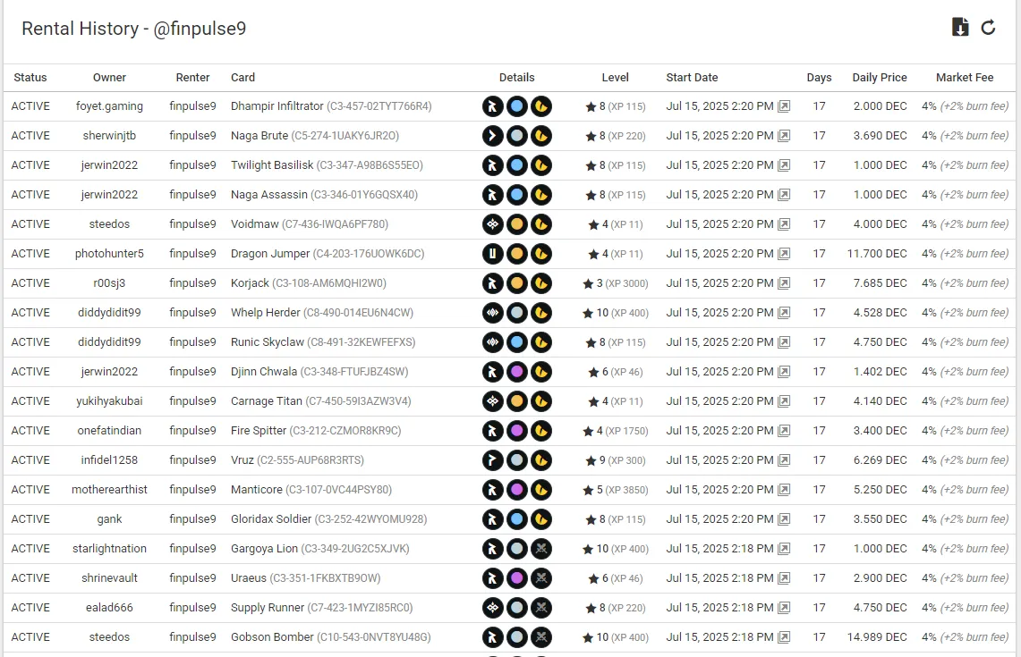Image resolution: width=1021 pixels, height=657 pixels.
Task: Refresh the rental history list
Action: tap(988, 28)
